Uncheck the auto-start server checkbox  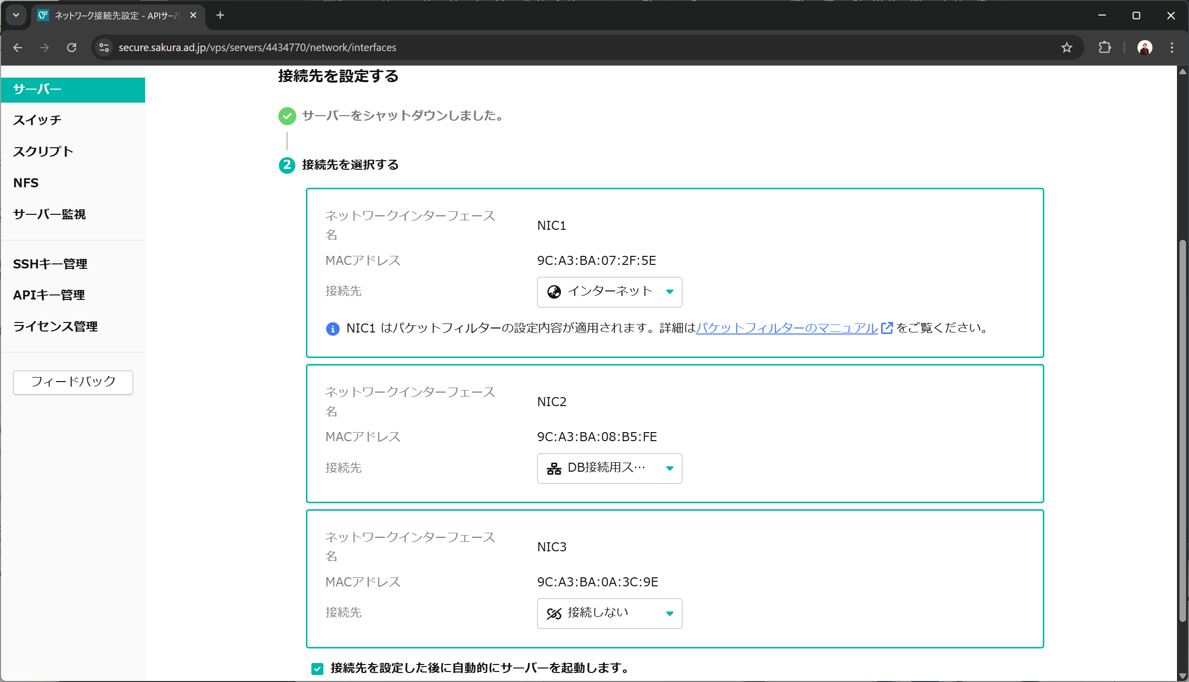click(317, 668)
